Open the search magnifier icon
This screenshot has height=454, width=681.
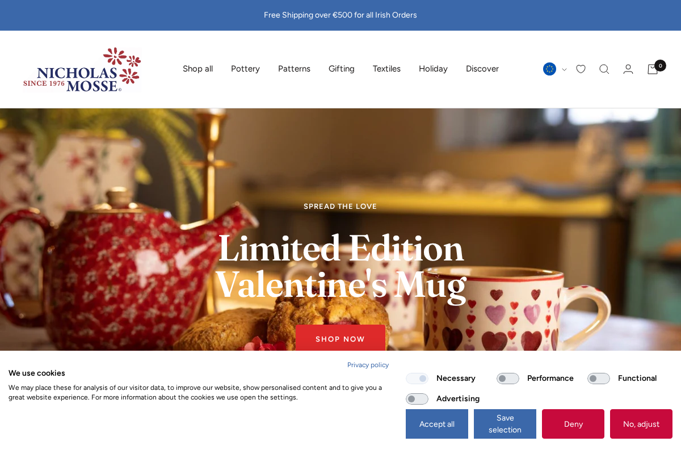coord(604,69)
